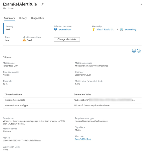Screen dimensions: 142x157
Task: Select the microsoft.resourceType dimension row
Action: click(x=72, y=106)
